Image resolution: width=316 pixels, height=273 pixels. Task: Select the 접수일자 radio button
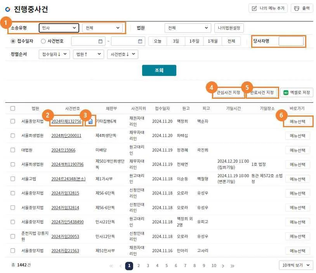pyautogui.click(x=13, y=41)
